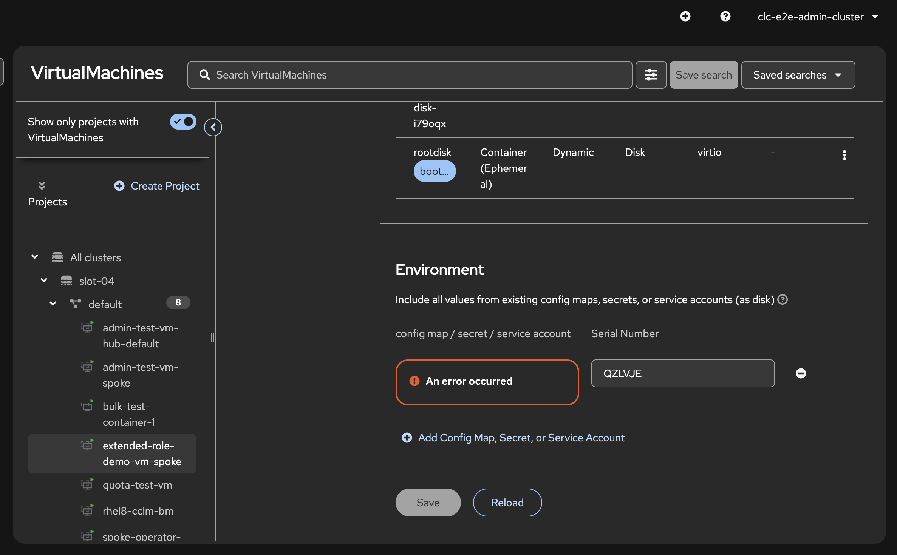Open the help question mark menu
The width and height of the screenshot is (897, 555).
(x=725, y=16)
